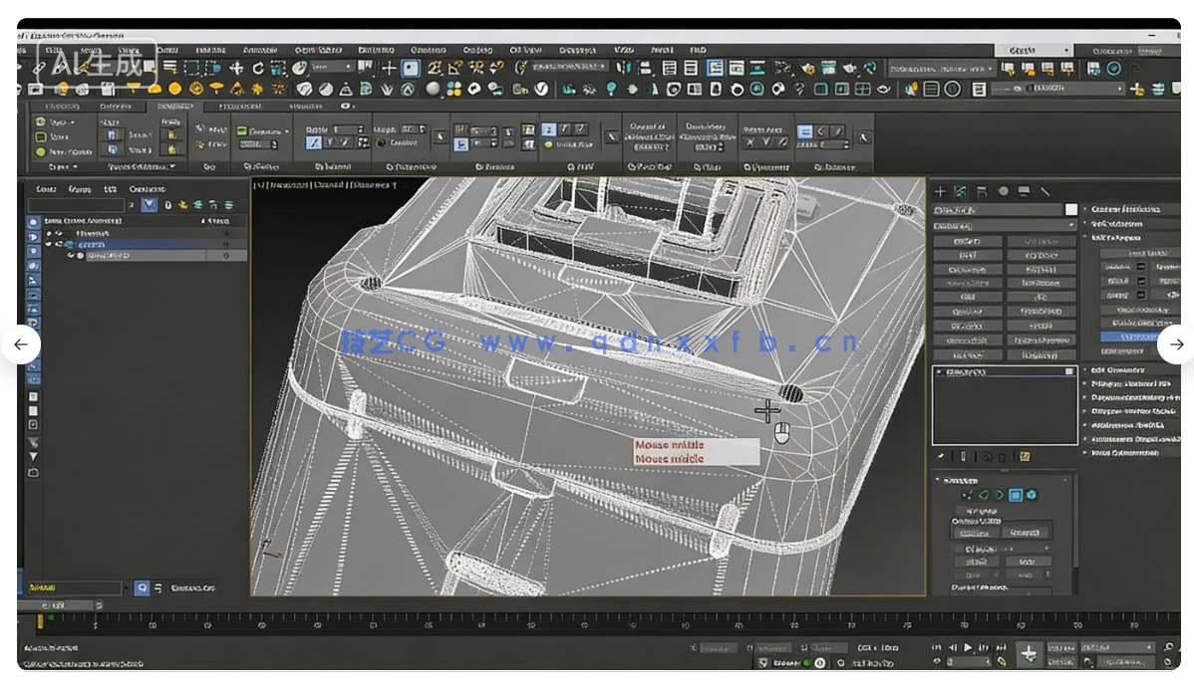This screenshot has width=1194, height=684.
Task: Click the yellow teapot primitive icon
Action: (x=152, y=89)
